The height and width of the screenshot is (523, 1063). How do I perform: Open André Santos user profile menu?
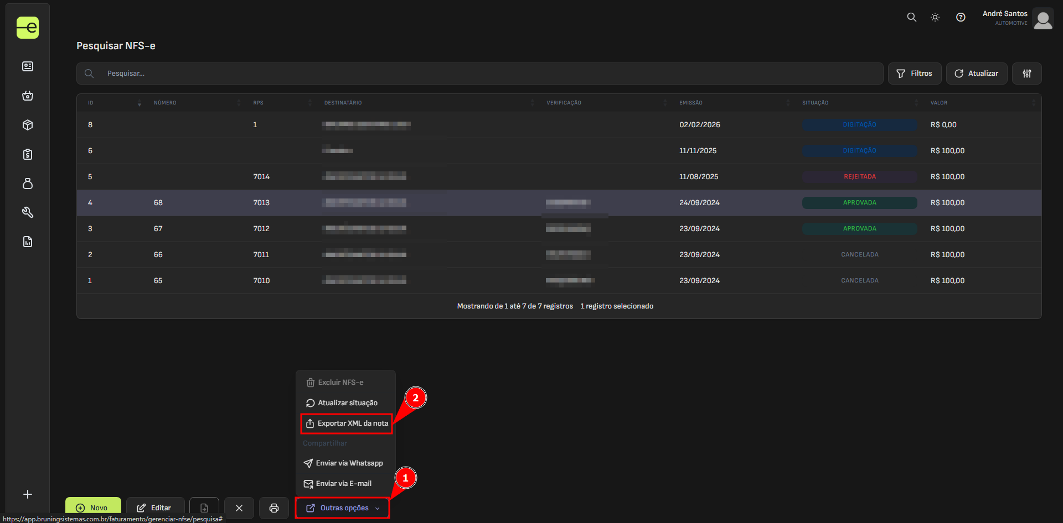[x=1017, y=18]
